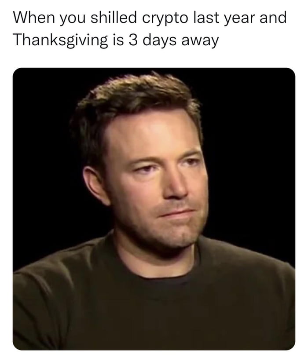Click the word "When" in the caption
Screen dimensions: 308x358
[34, 18]
